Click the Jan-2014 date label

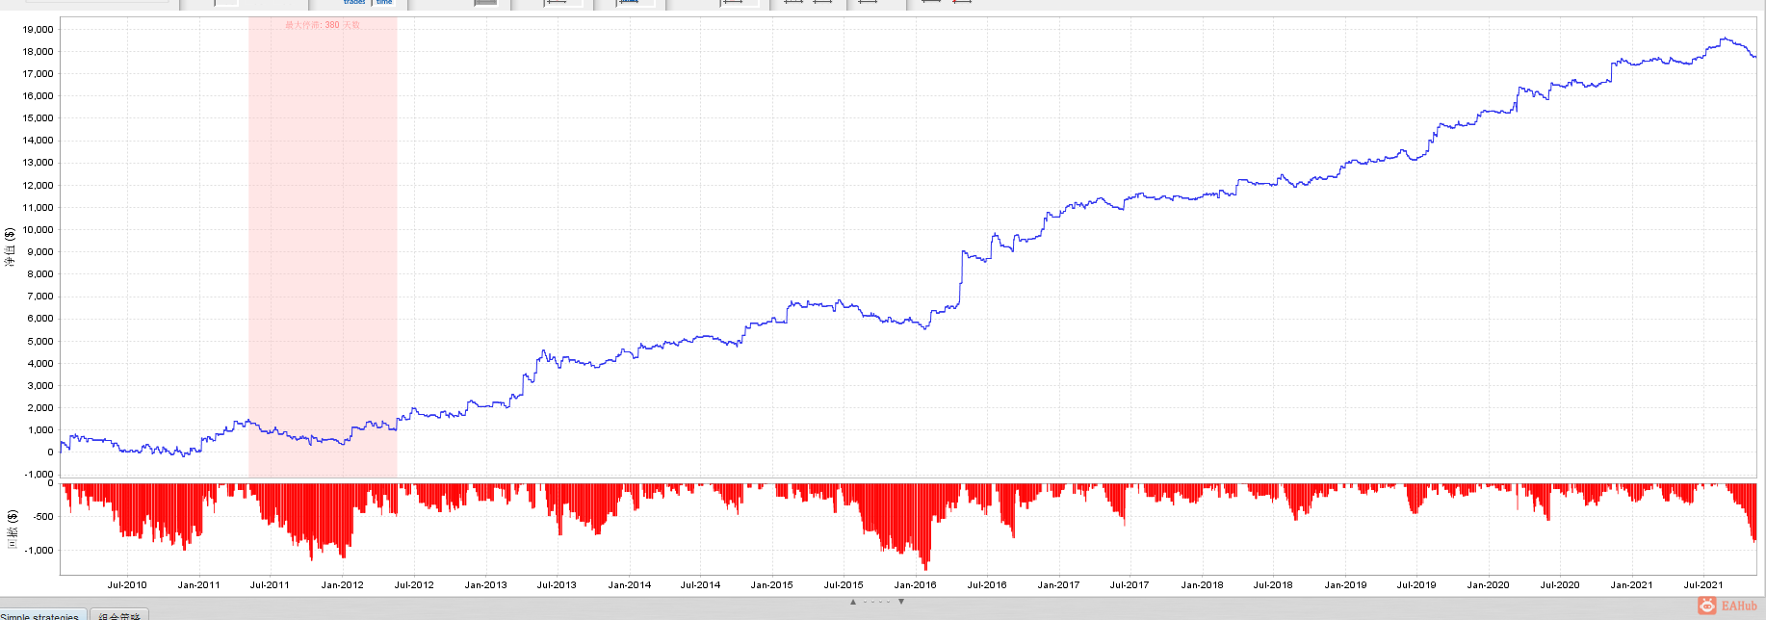pos(630,585)
